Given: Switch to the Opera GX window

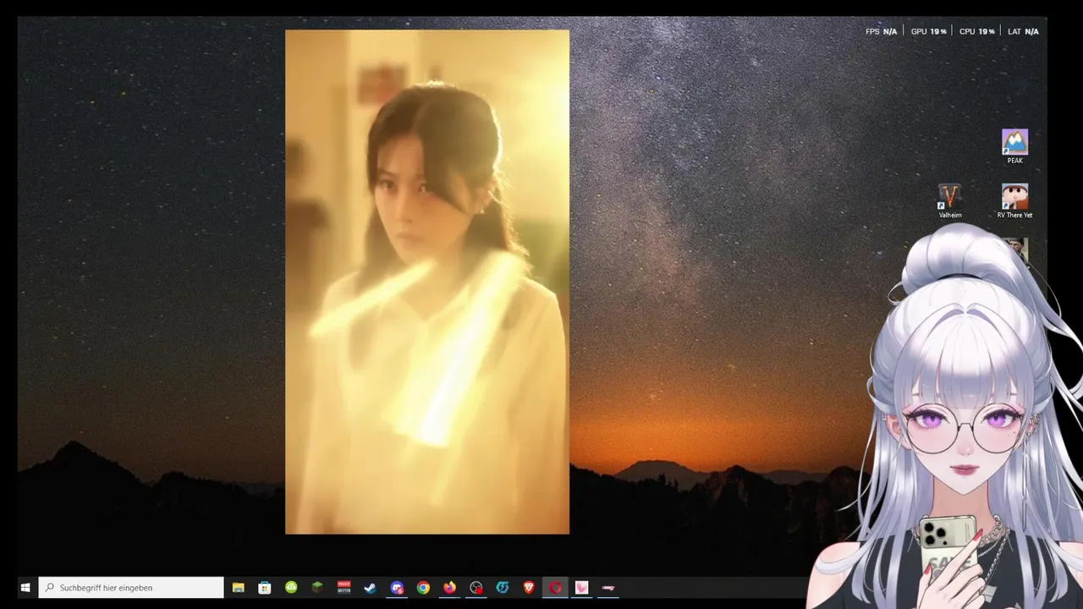Looking at the screenshot, I should click(x=555, y=587).
